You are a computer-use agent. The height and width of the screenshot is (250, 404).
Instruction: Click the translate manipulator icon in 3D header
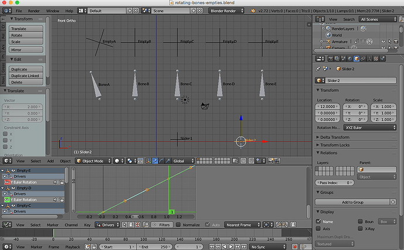click(155, 161)
